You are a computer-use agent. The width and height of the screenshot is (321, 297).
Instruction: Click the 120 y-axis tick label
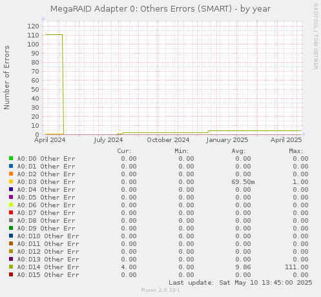pos(33,26)
